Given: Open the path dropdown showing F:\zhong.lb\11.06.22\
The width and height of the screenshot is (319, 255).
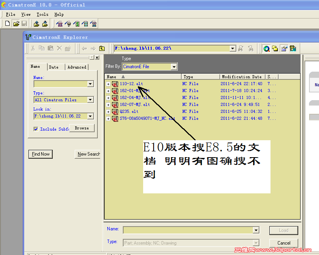Looking at the screenshot, I should [233, 49].
